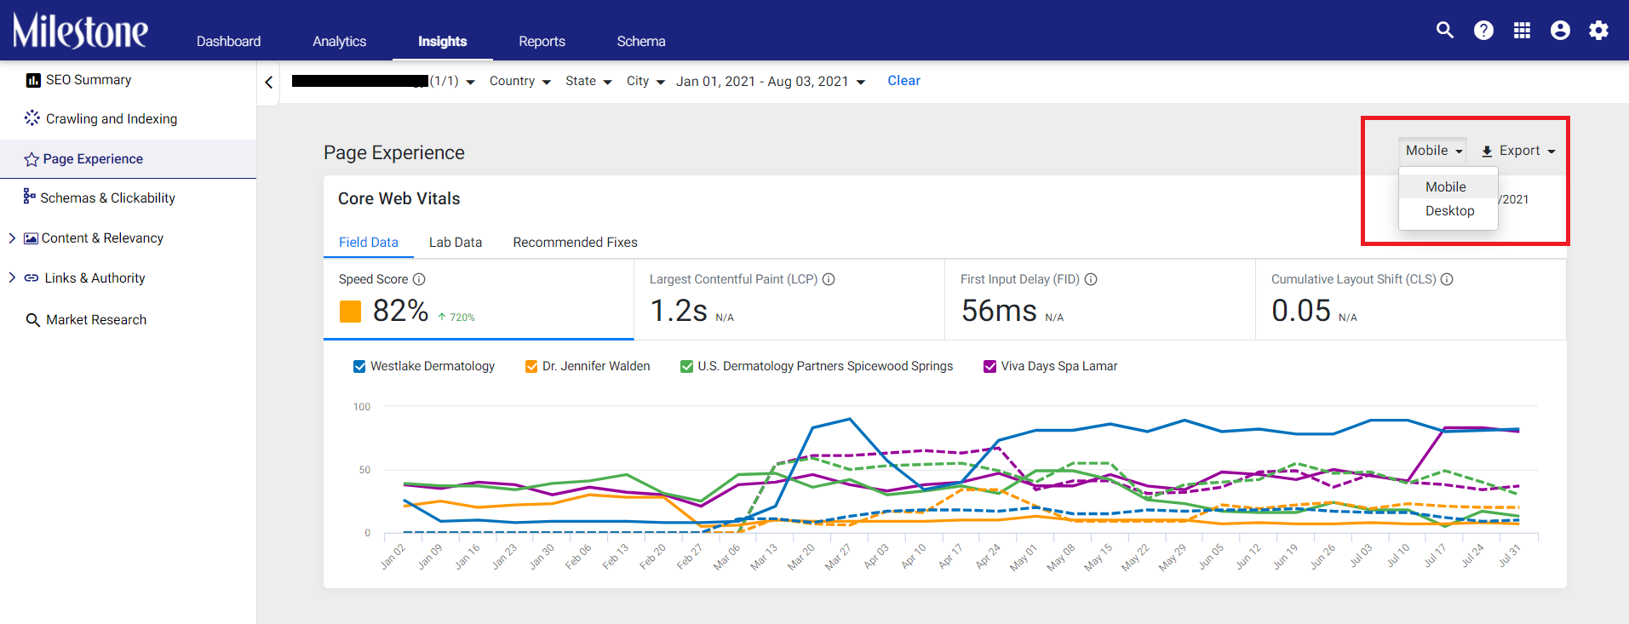Uncheck the Westlake Dermatology checkbox

[x=359, y=366]
